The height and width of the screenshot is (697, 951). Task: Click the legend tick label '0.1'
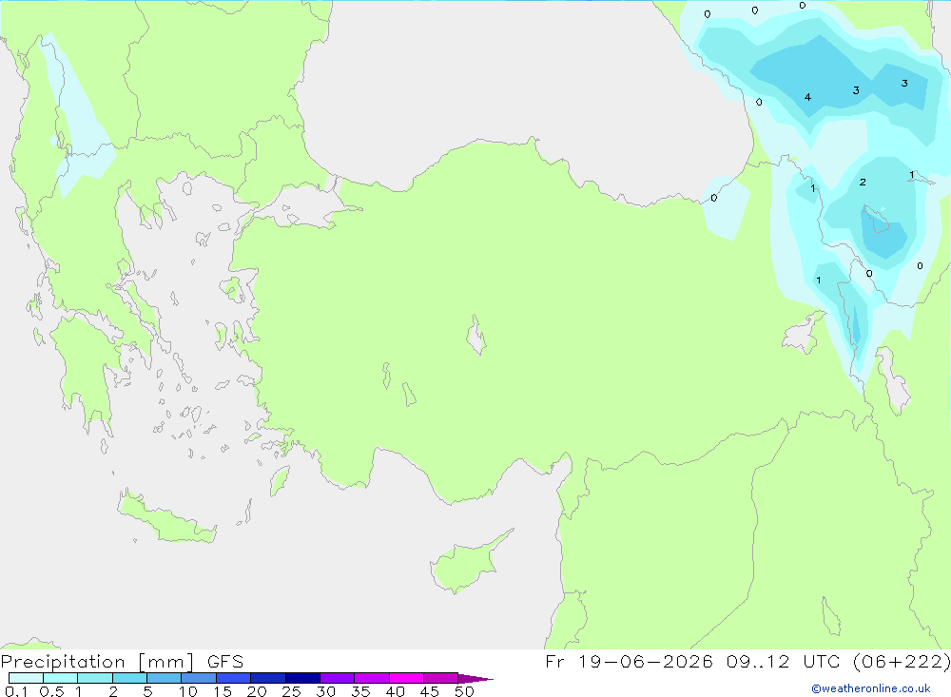click(16, 691)
